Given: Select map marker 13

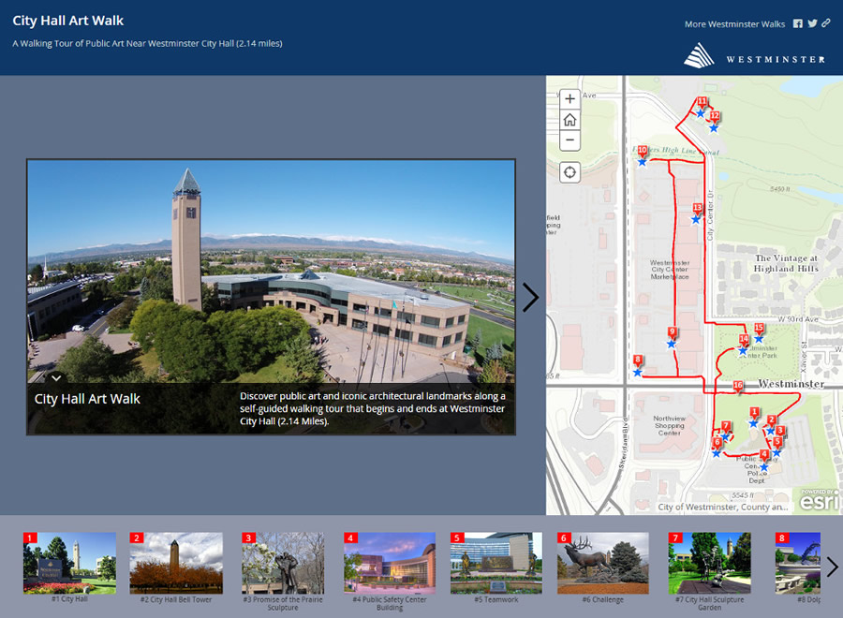Looking at the screenshot, I should (697, 208).
